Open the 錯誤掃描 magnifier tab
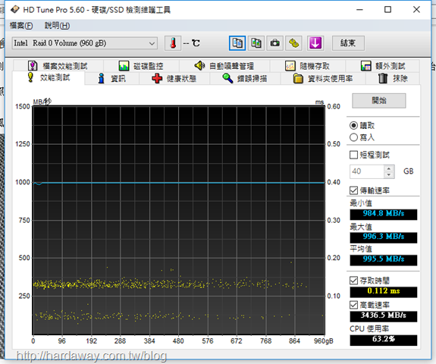 tap(245, 79)
